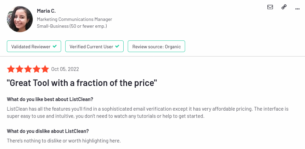
Task: Click the envelope email icon
Action: click(x=270, y=7)
